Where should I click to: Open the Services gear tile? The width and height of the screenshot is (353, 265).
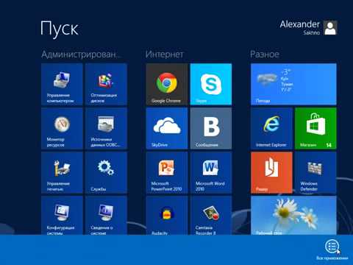click(106, 172)
